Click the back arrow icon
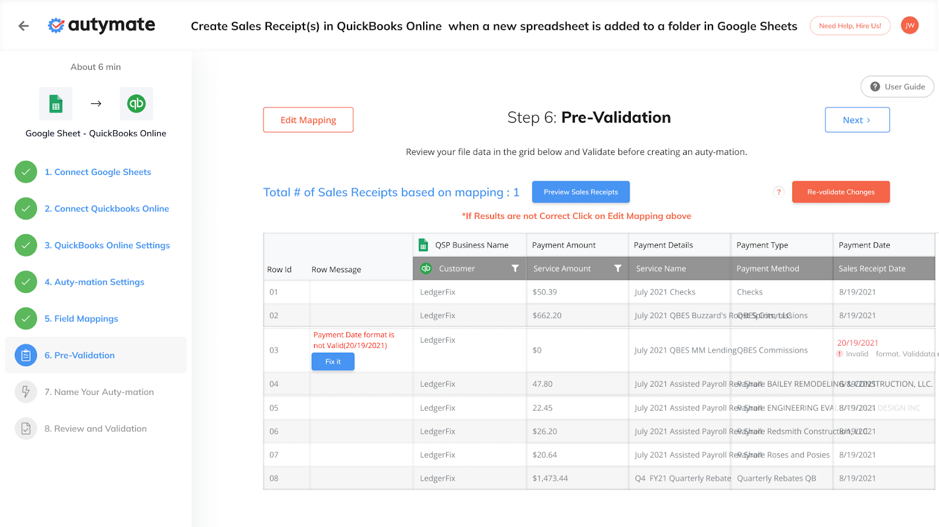 (x=23, y=26)
